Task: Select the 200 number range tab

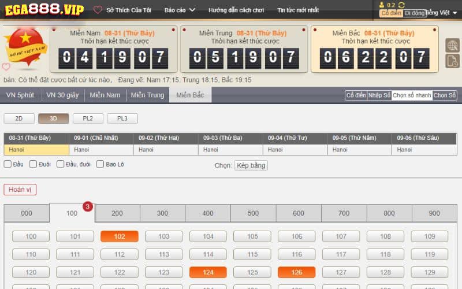Action: tap(117, 213)
